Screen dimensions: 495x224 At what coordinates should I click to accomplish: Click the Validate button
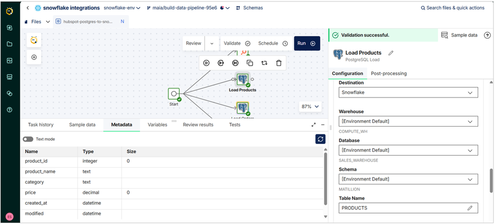point(237,43)
